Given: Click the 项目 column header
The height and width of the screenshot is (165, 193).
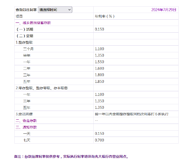Looking at the screenshot, I should [19, 16].
